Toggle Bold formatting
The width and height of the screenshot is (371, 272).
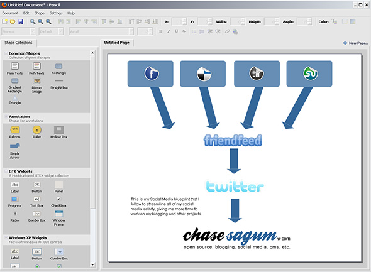160,31
